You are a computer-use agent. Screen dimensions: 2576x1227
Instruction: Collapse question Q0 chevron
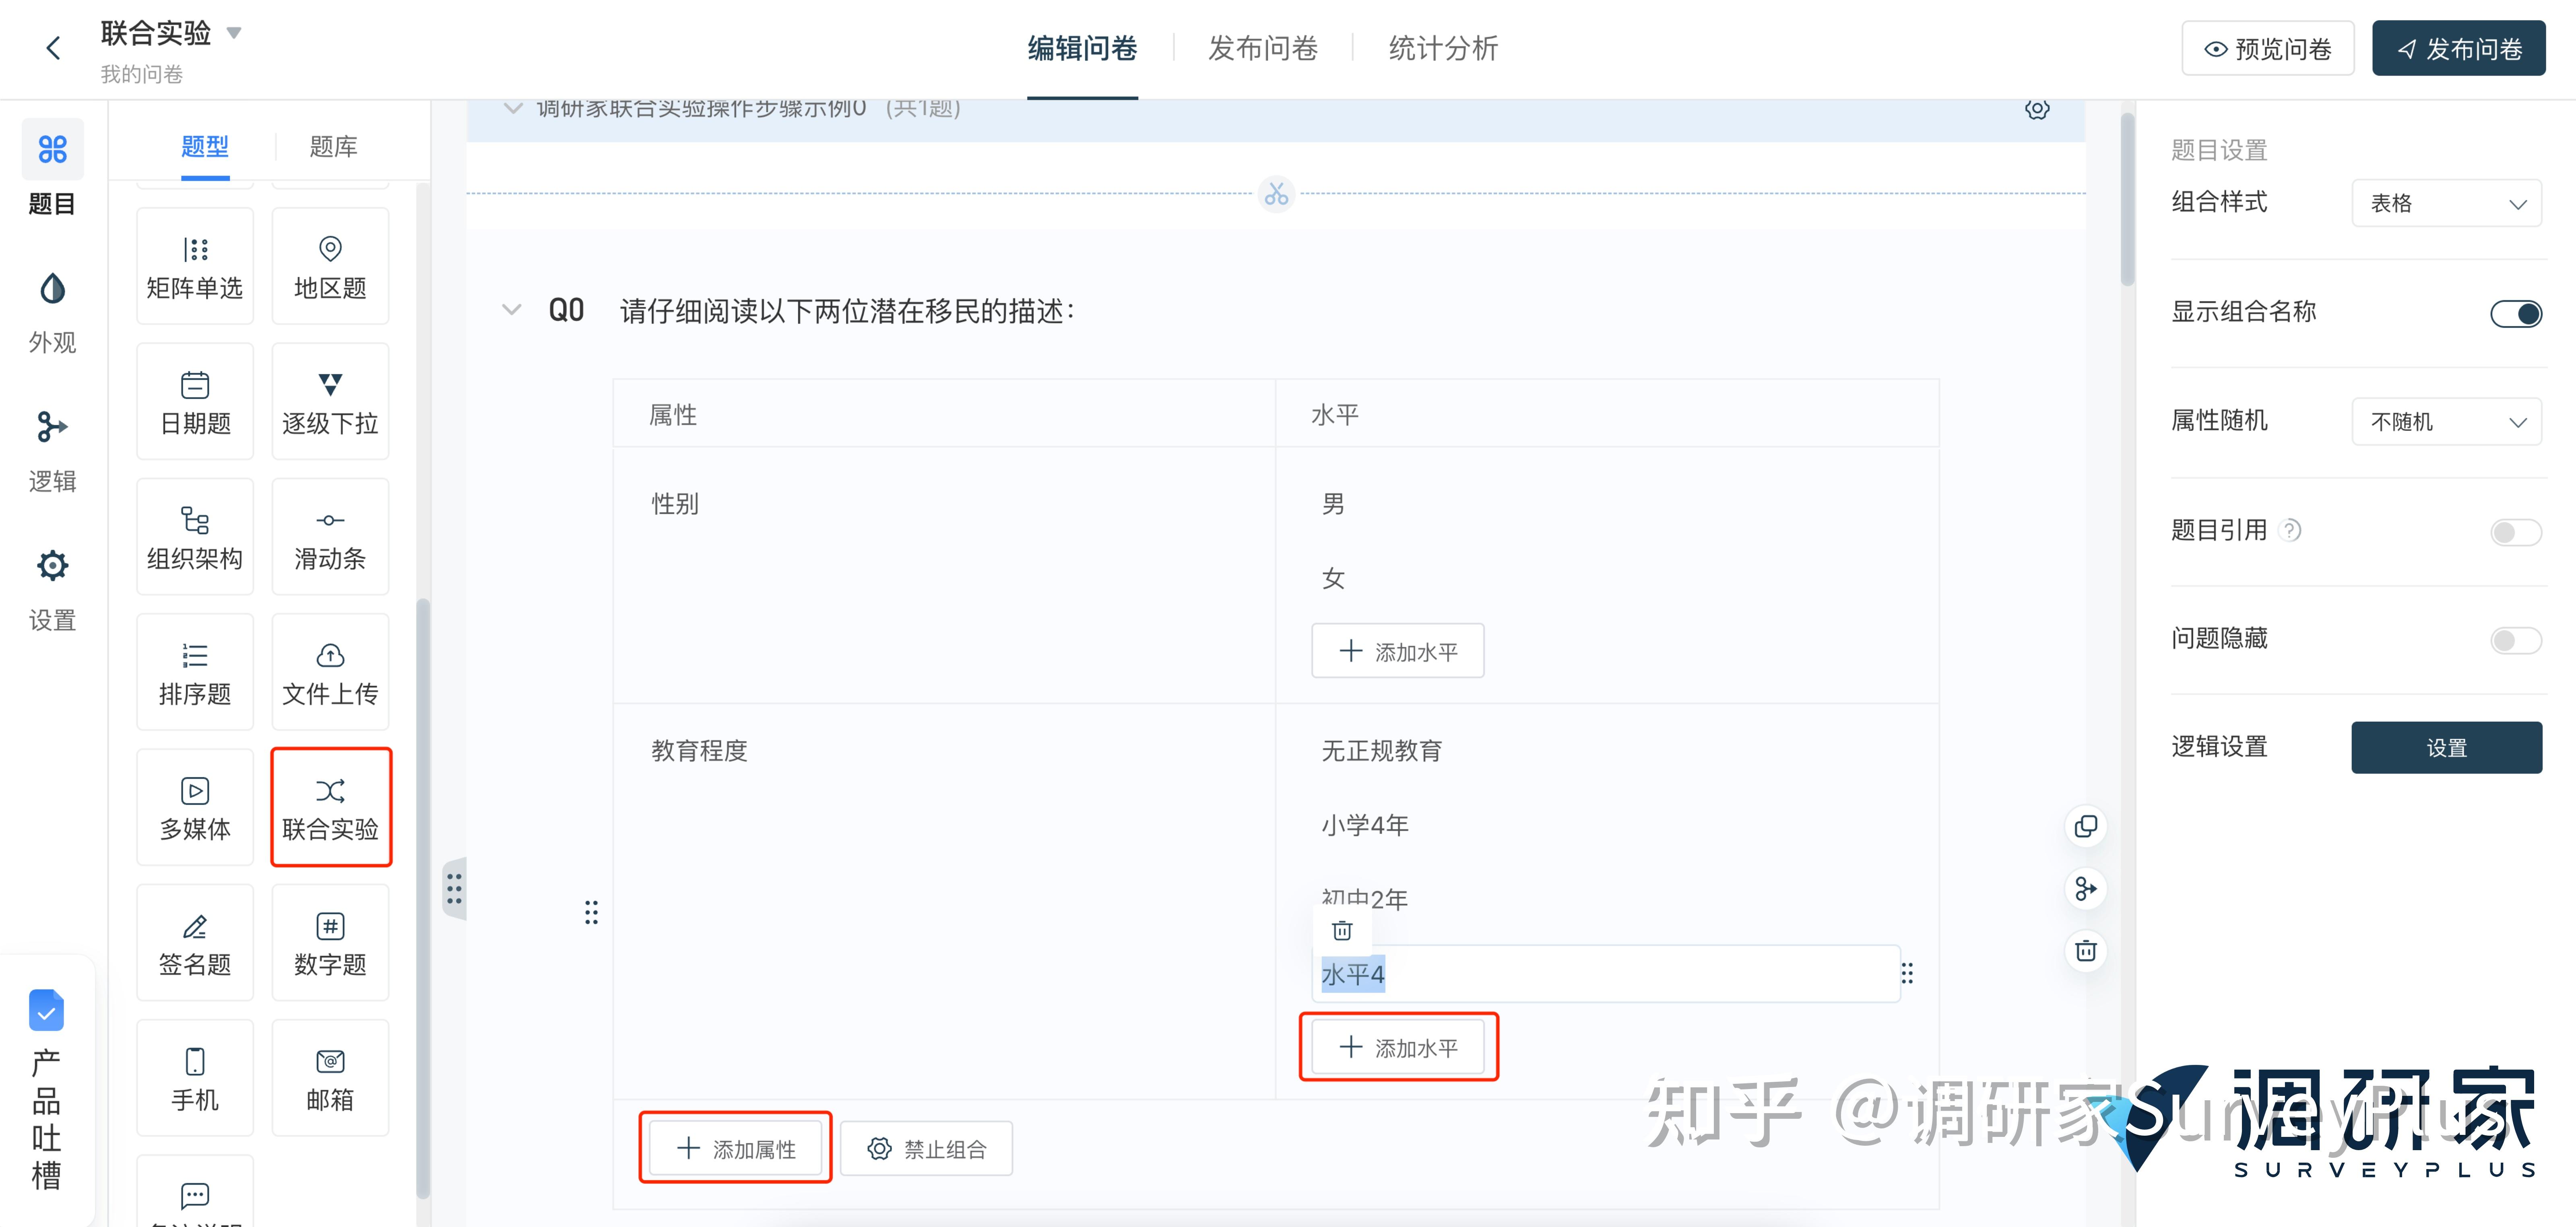pyautogui.click(x=511, y=310)
